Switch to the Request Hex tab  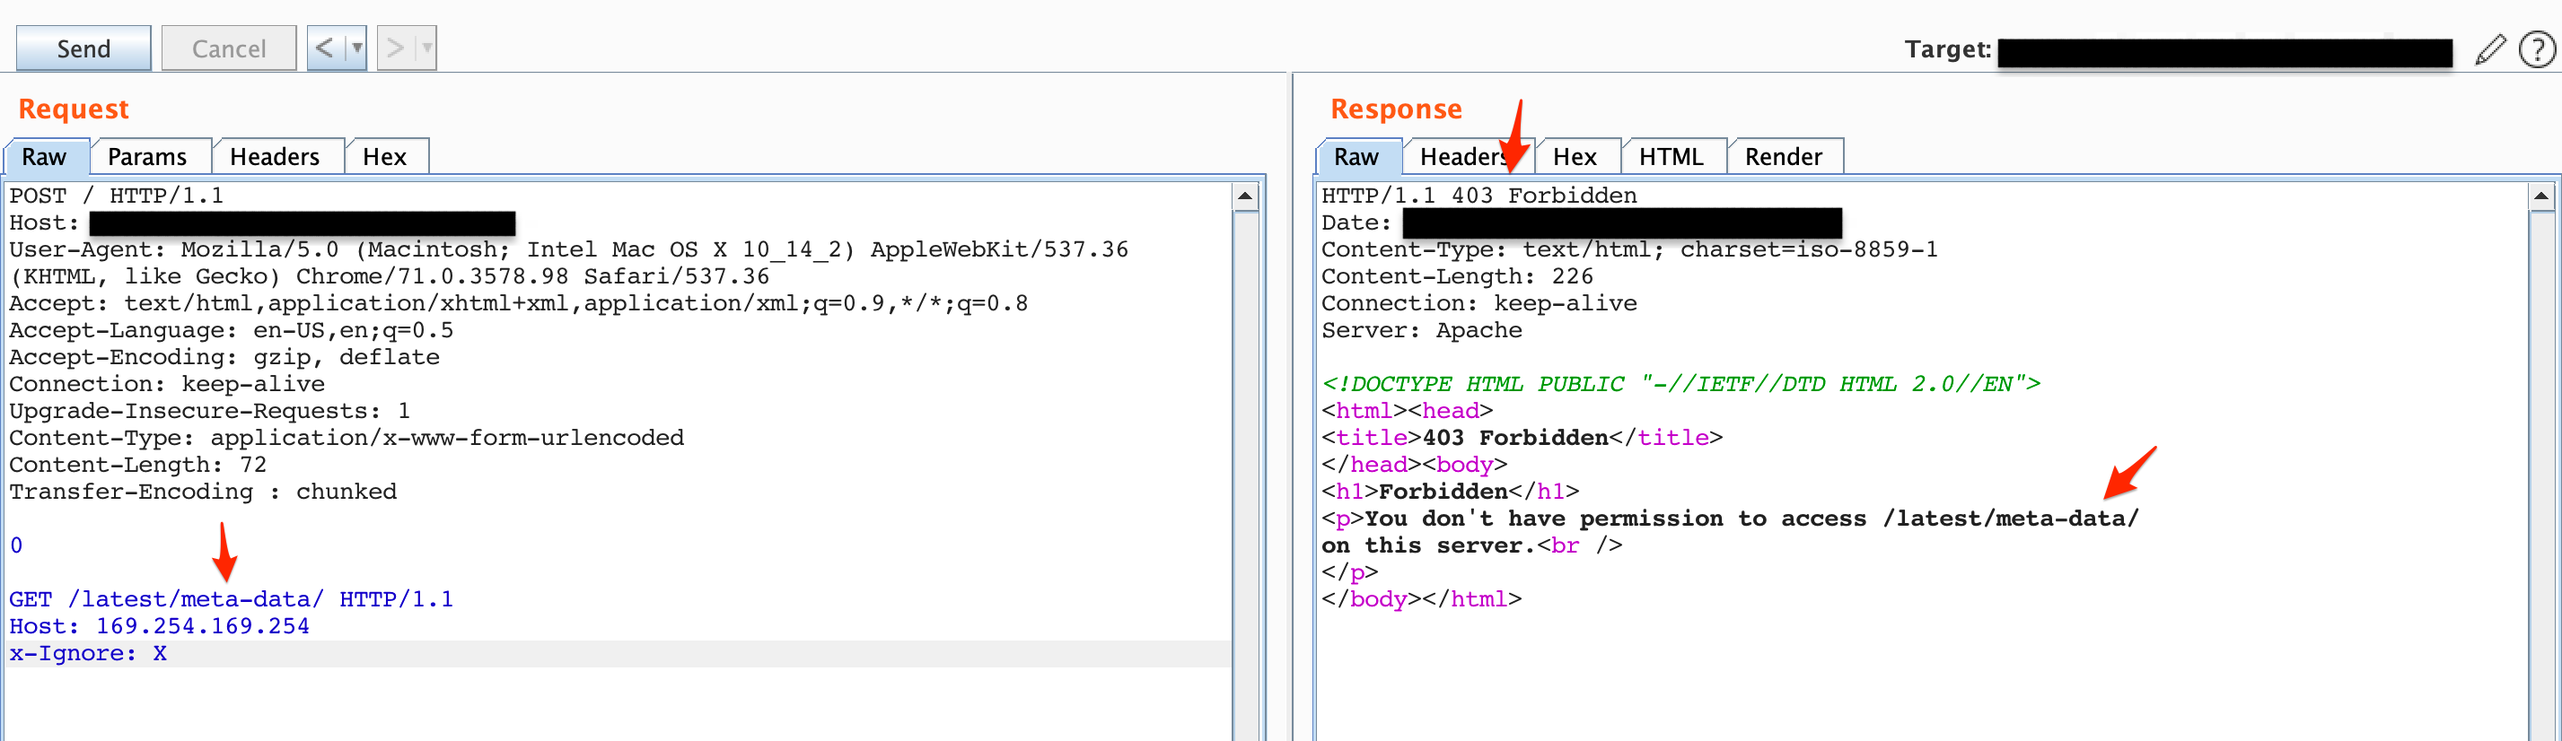click(x=385, y=157)
